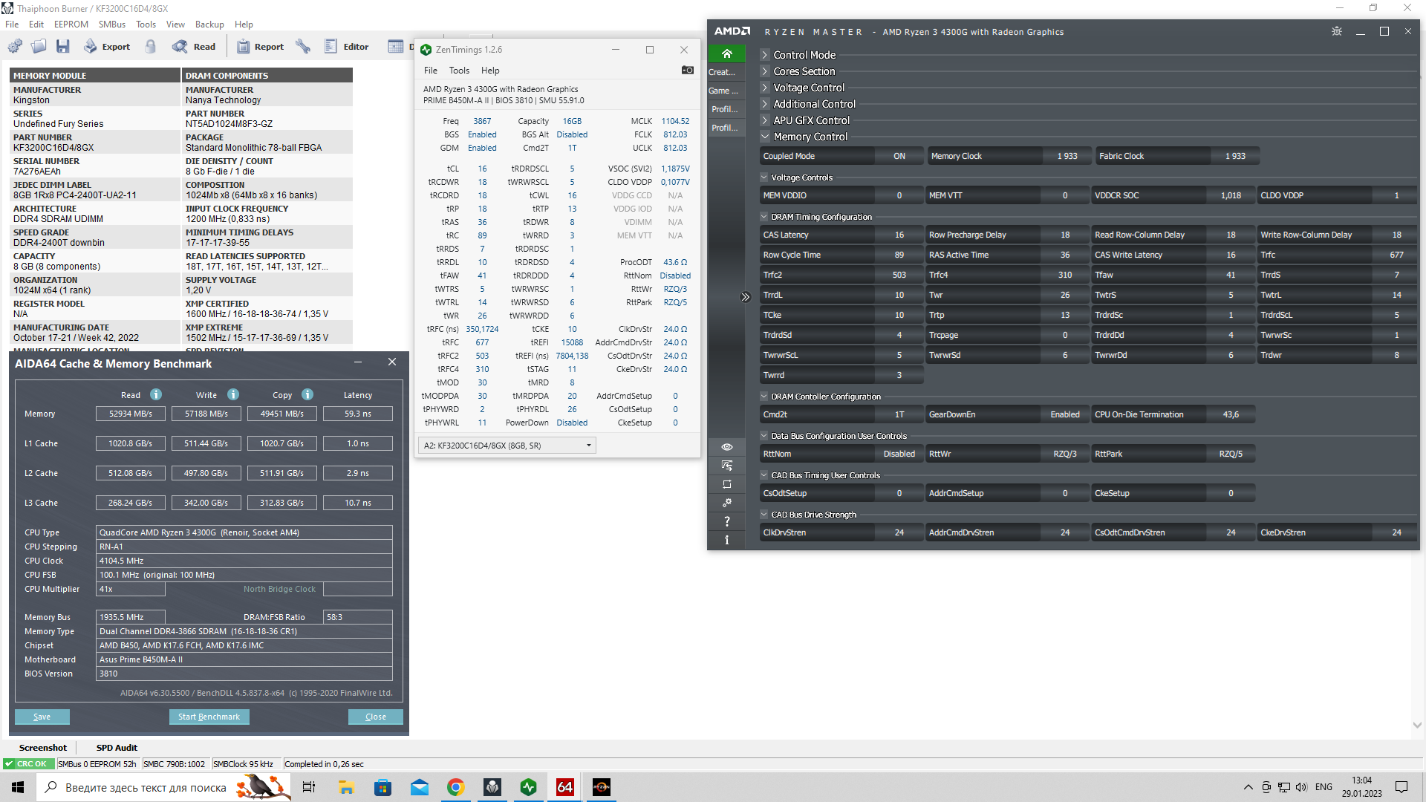Show hidden system tray icons
The image size is (1426, 802).
click(x=1248, y=787)
